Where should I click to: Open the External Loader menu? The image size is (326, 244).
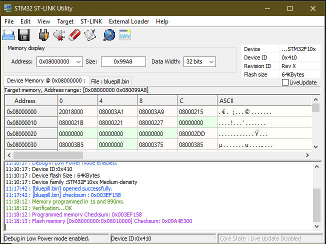[x=129, y=21]
